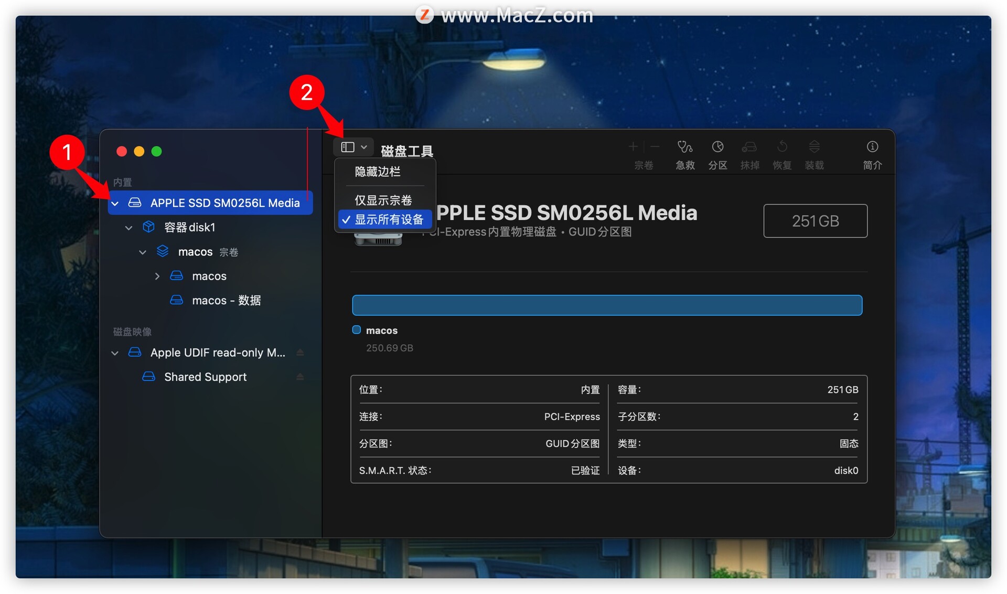Viewport: 1007px width, 594px height.
Task: Collapse the APPLE SSD SM0256L Media disk
Action: pyautogui.click(x=115, y=204)
